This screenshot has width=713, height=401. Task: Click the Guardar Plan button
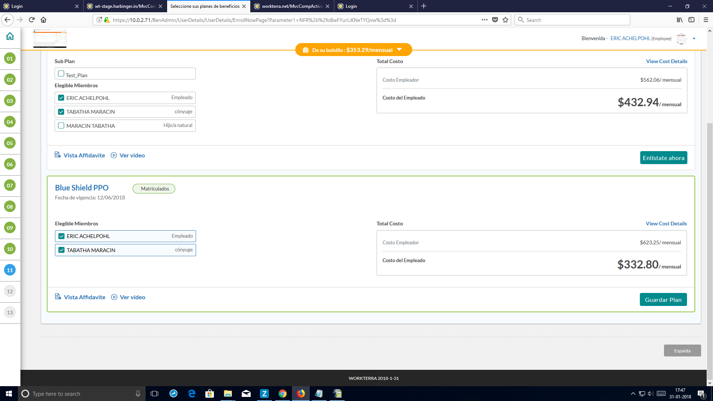pyautogui.click(x=663, y=300)
